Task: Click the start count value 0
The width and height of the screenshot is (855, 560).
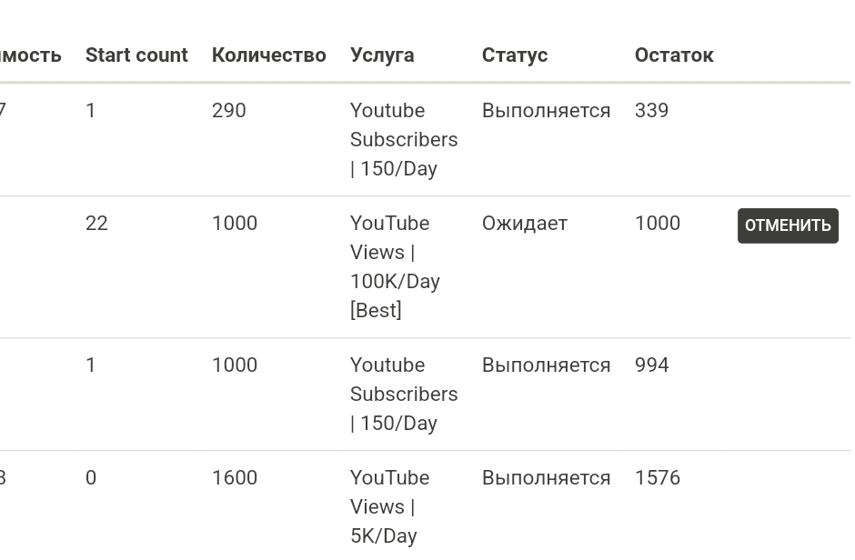Action: click(x=91, y=478)
